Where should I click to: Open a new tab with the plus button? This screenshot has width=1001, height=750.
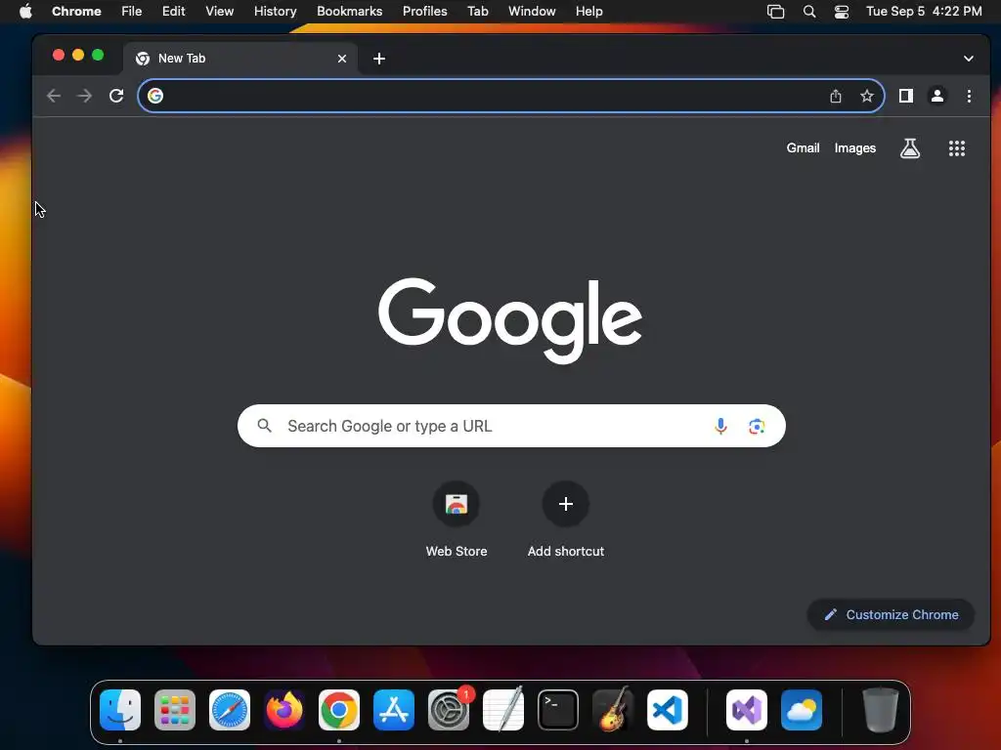(x=379, y=59)
